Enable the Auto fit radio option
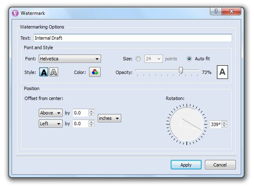The height and width of the screenshot is (188, 254). [x=189, y=59]
